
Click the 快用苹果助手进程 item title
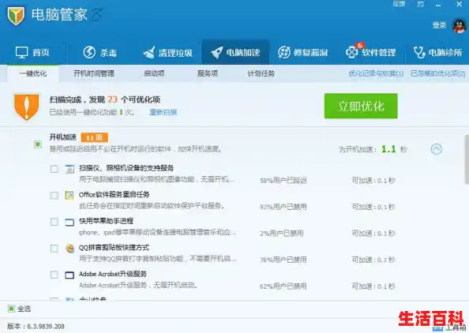(106, 221)
